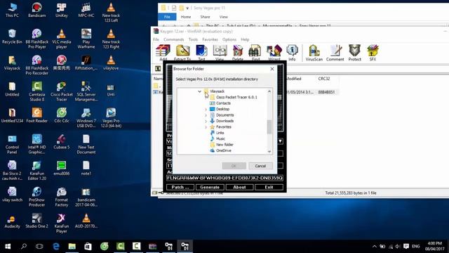Select the Cubase 5 desktop icon
The image size is (449, 253).
[61, 142]
